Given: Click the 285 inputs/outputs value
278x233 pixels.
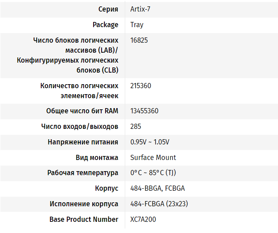Looking at the screenshot, I should click(x=136, y=126).
